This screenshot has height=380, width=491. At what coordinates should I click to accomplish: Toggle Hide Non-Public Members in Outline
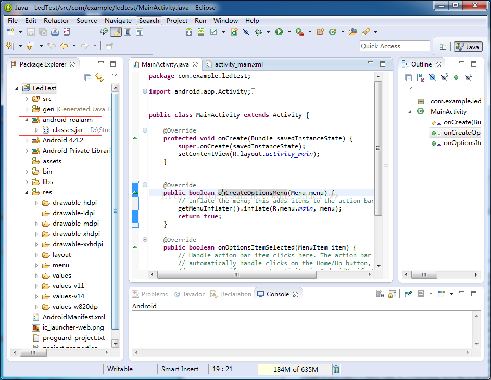click(x=456, y=77)
